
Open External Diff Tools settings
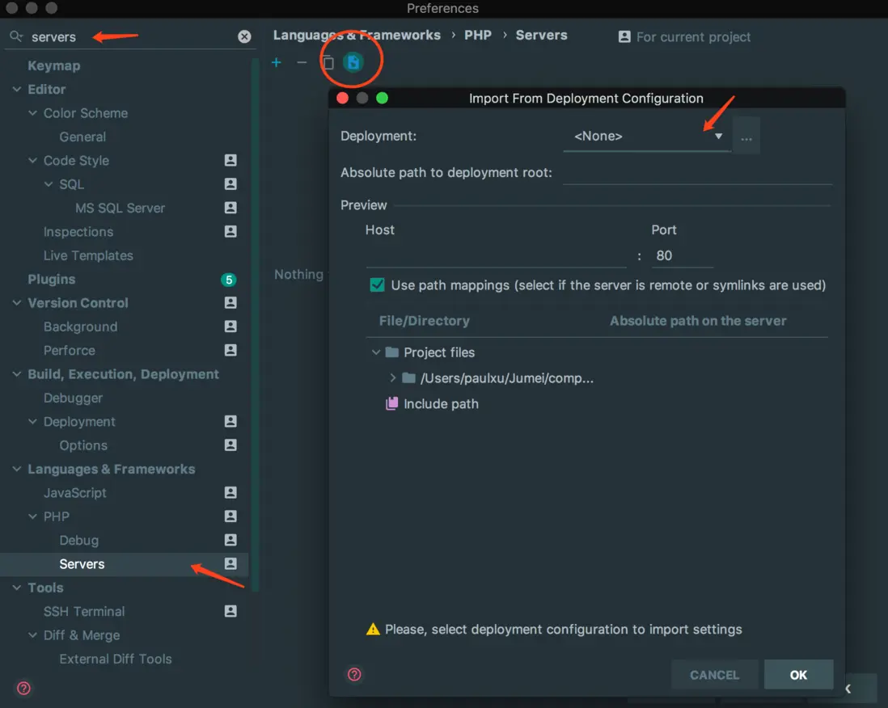pyautogui.click(x=116, y=659)
